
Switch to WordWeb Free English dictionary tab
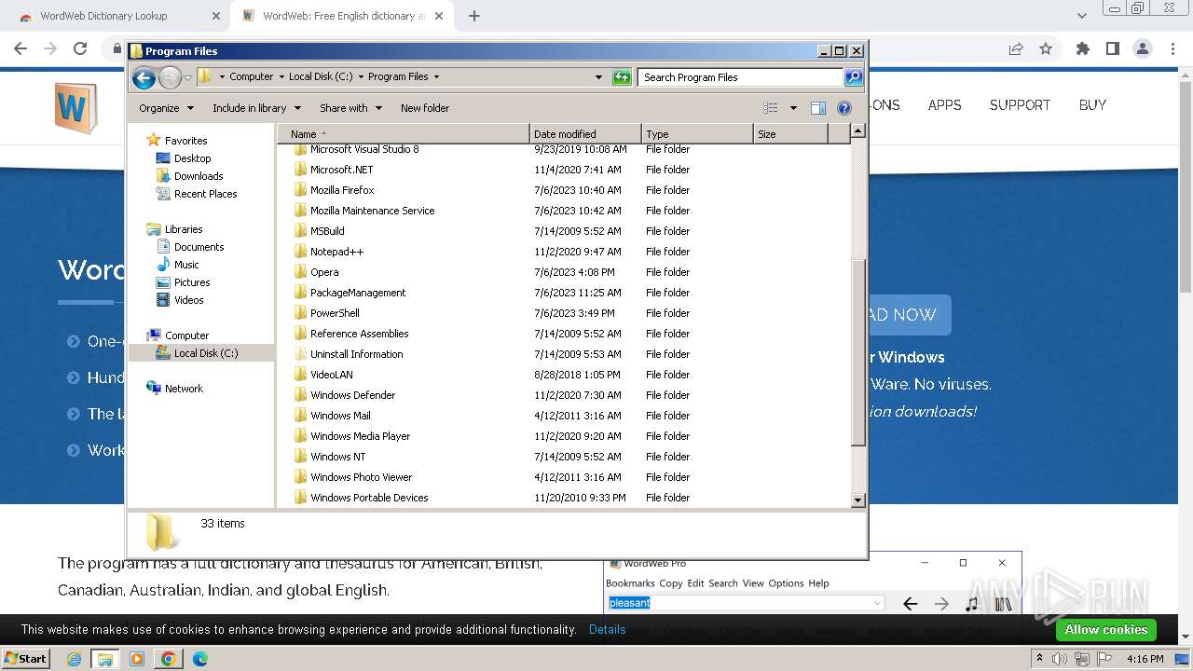tap(342, 16)
